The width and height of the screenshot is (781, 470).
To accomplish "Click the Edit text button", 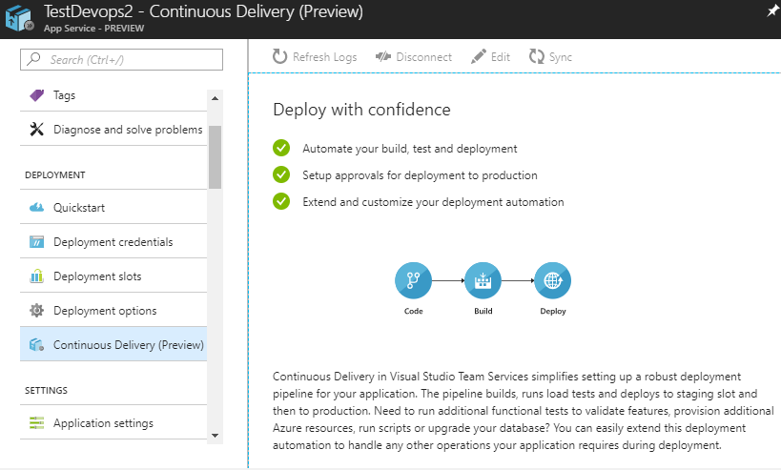I will point(500,57).
